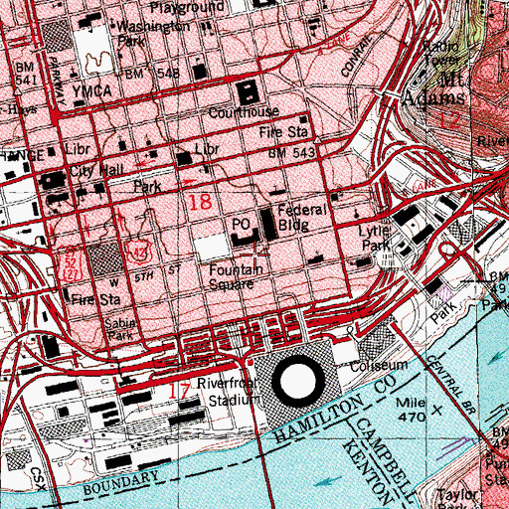
Task: Click the CAMPBELL county label
Action: [x=387, y=460]
